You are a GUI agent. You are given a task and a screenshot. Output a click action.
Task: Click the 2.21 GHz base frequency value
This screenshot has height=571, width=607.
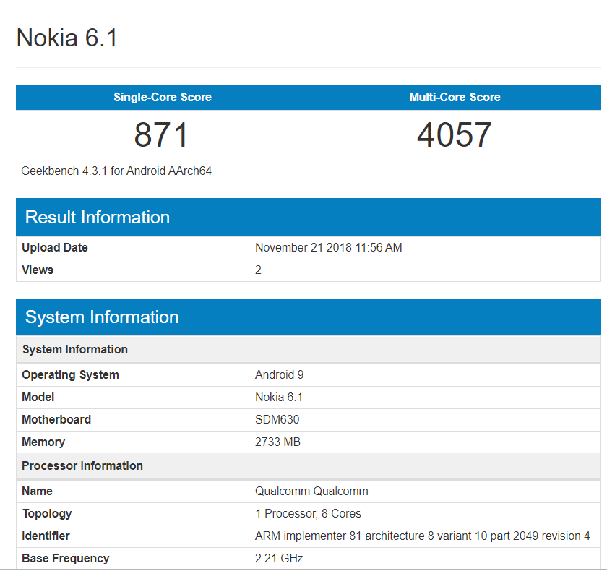coord(279,558)
